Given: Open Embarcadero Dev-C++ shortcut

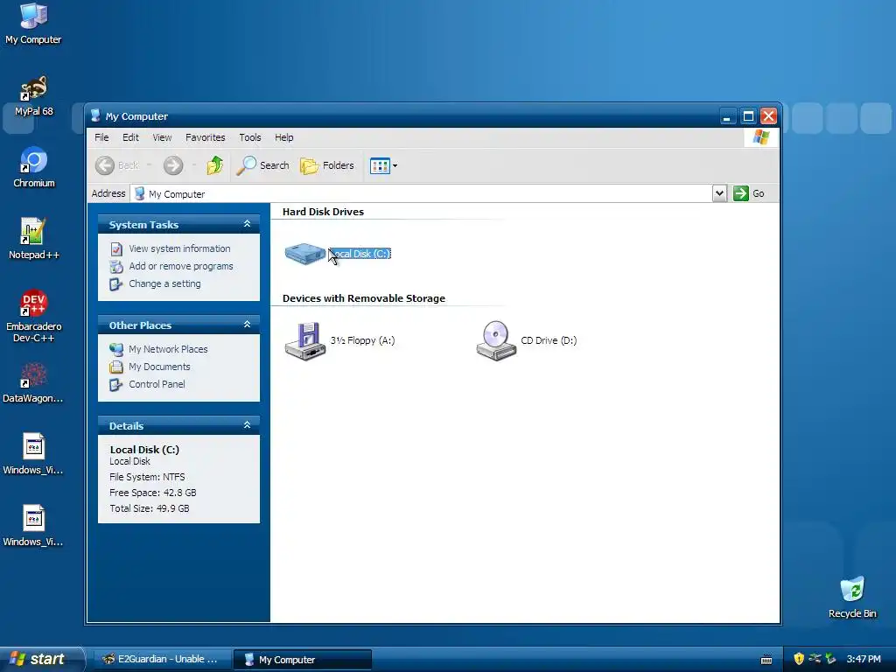Looking at the screenshot, I should [x=33, y=316].
